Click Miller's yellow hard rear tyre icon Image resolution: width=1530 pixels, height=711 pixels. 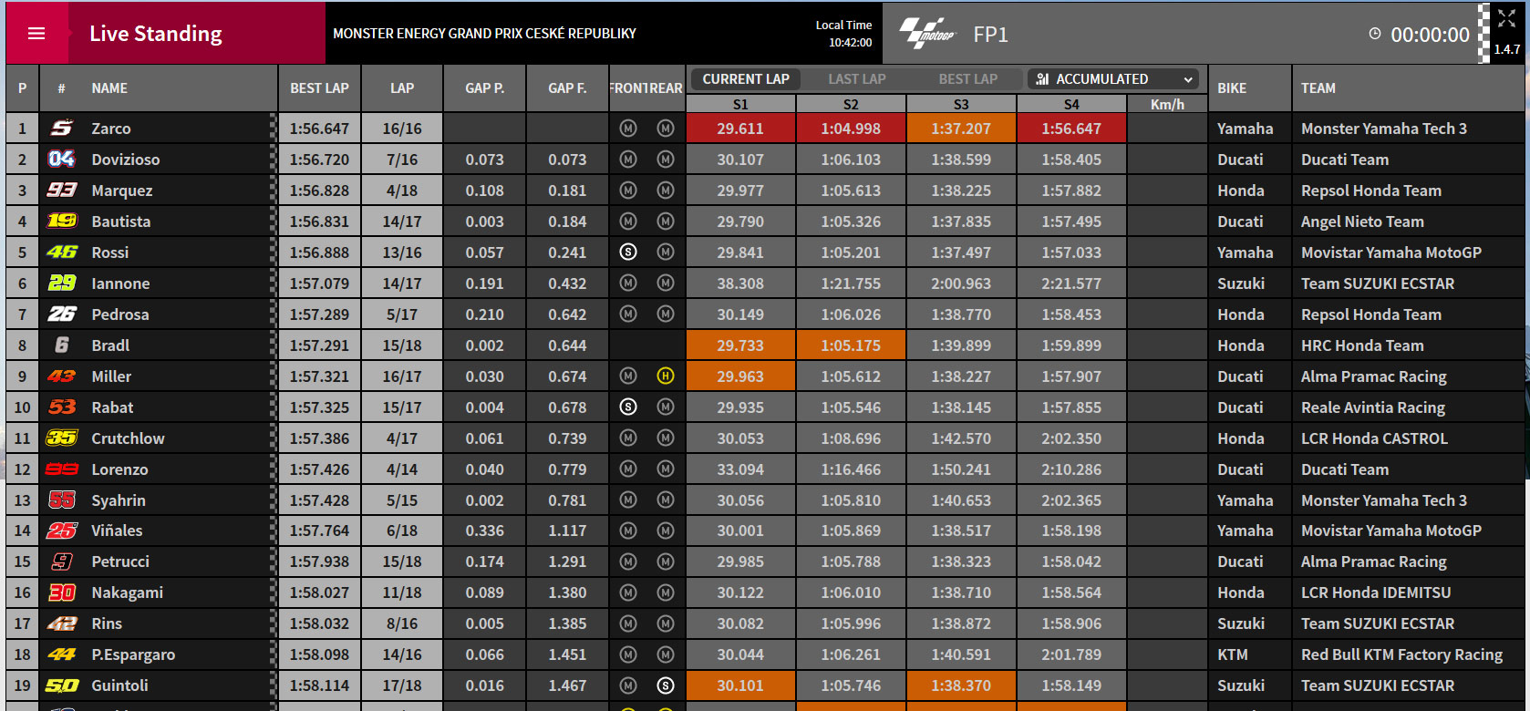click(x=666, y=376)
